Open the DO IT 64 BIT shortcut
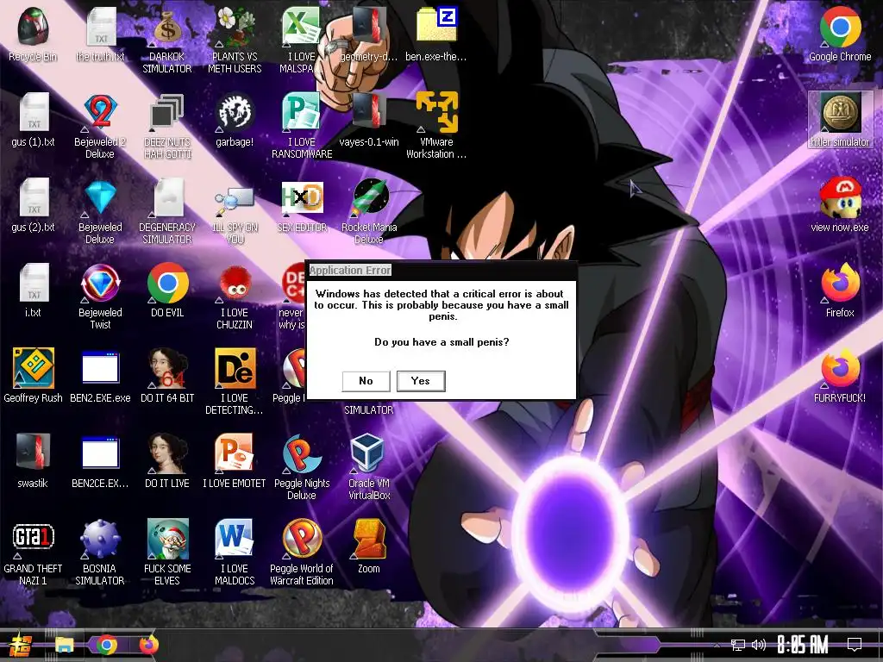This screenshot has height=662, width=883. pyautogui.click(x=167, y=376)
